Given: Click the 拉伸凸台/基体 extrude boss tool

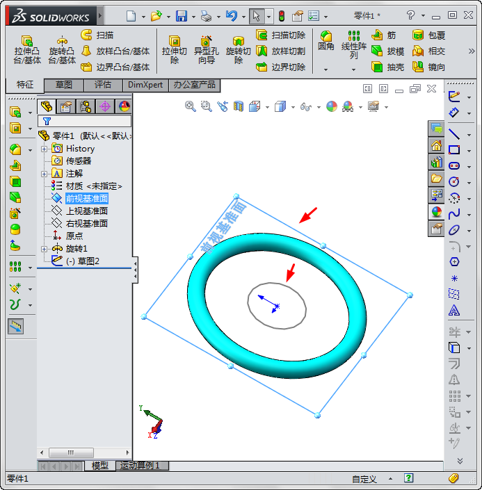Looking at the screenshot, I should pos(27,49).
